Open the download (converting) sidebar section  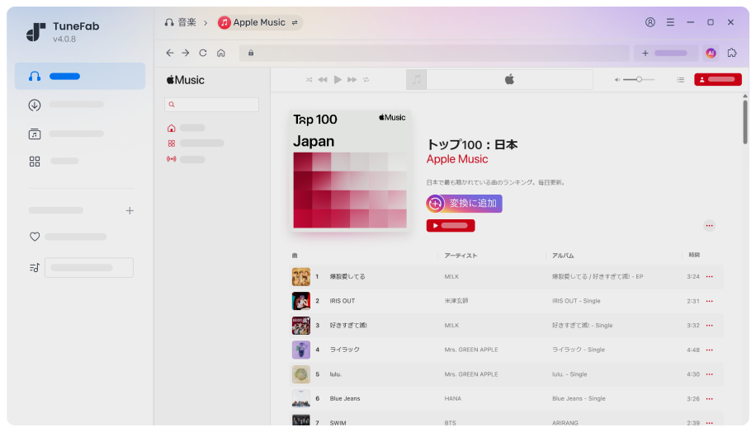pos(35,105)
